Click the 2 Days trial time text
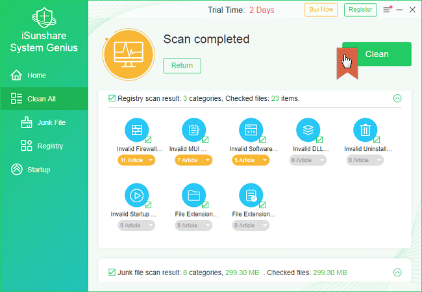This screenshot has height=292, width=422. click(262, 10)
